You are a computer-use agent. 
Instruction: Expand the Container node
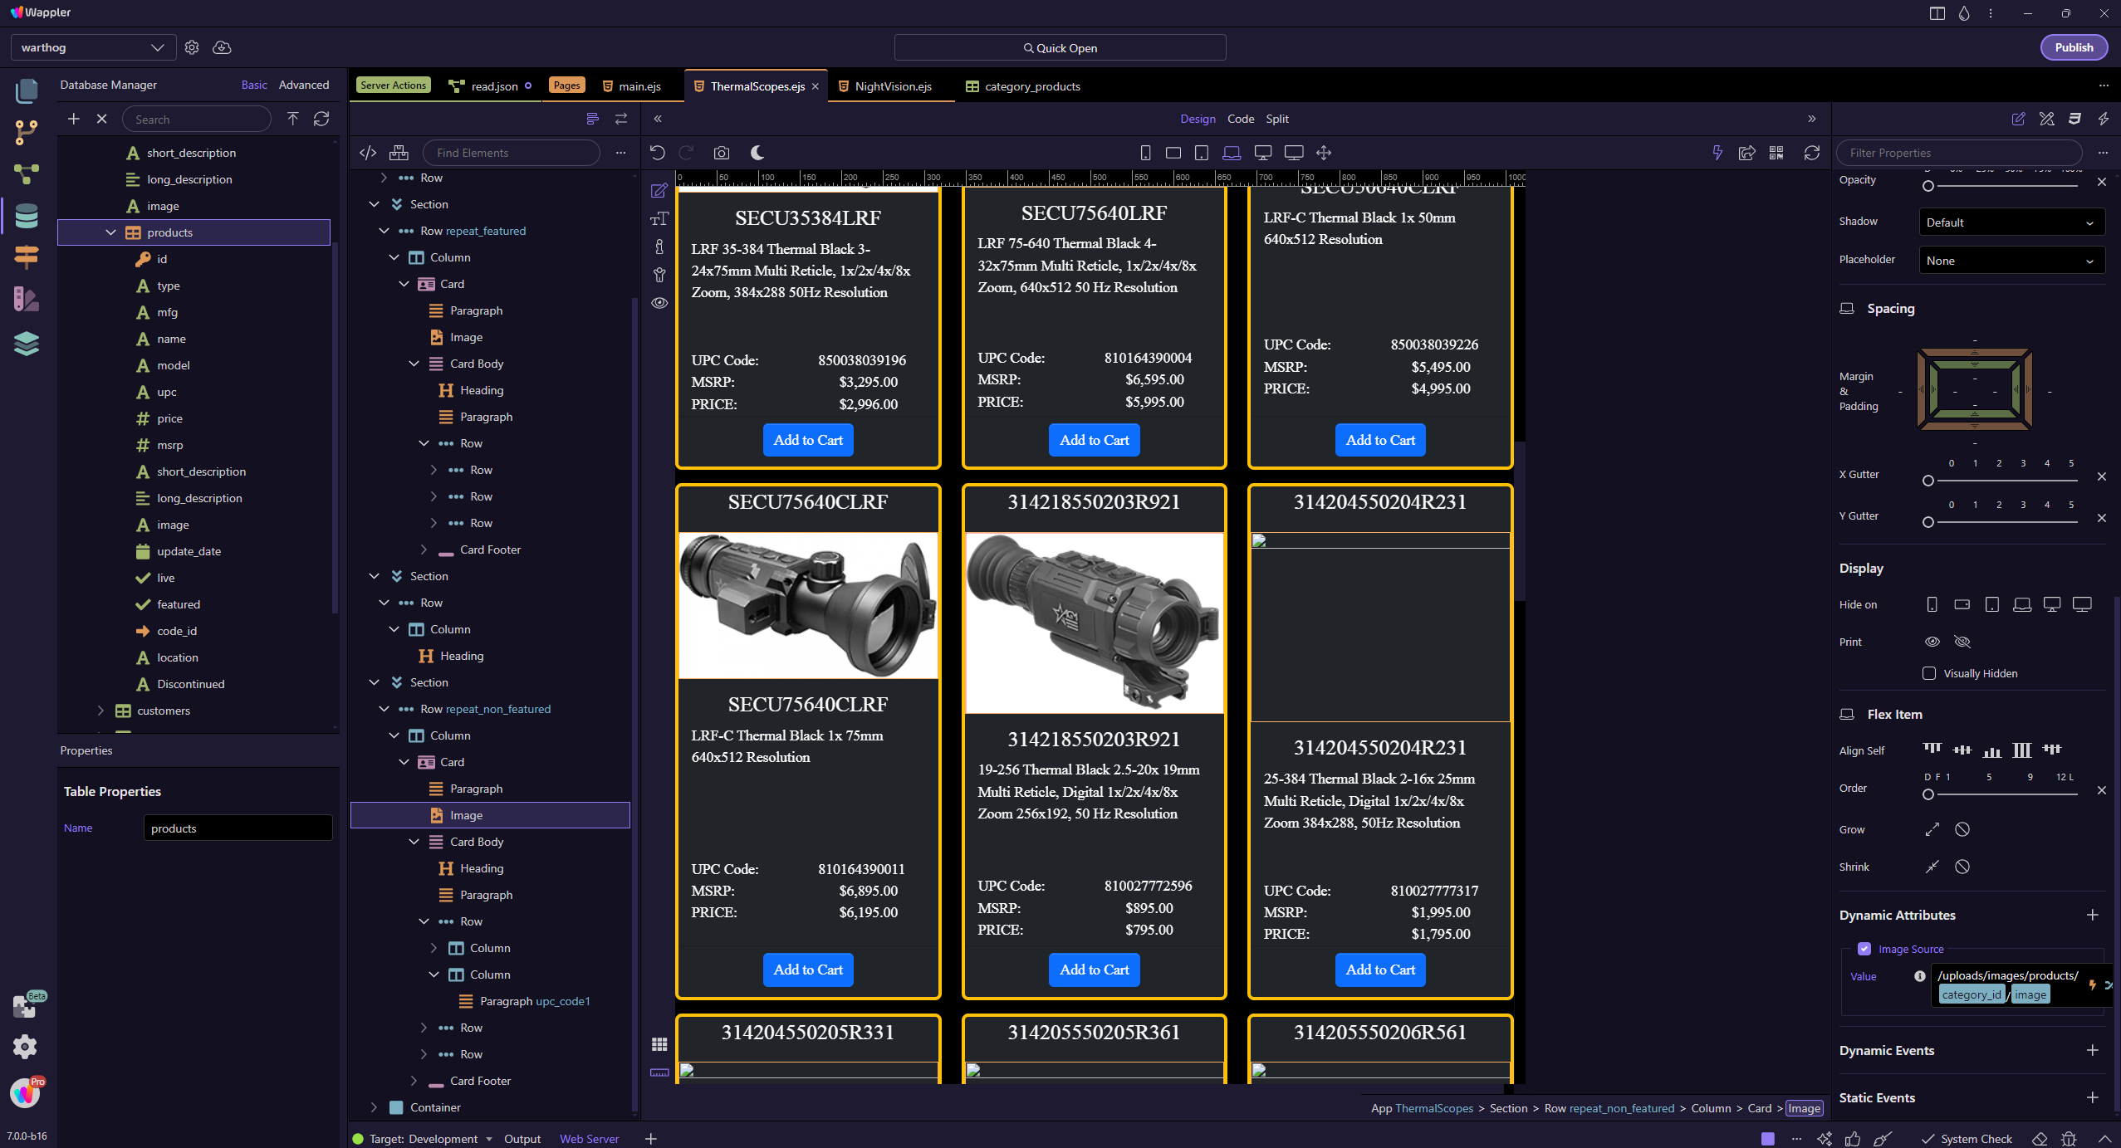pyautogui.click(x=374, y=1107)
